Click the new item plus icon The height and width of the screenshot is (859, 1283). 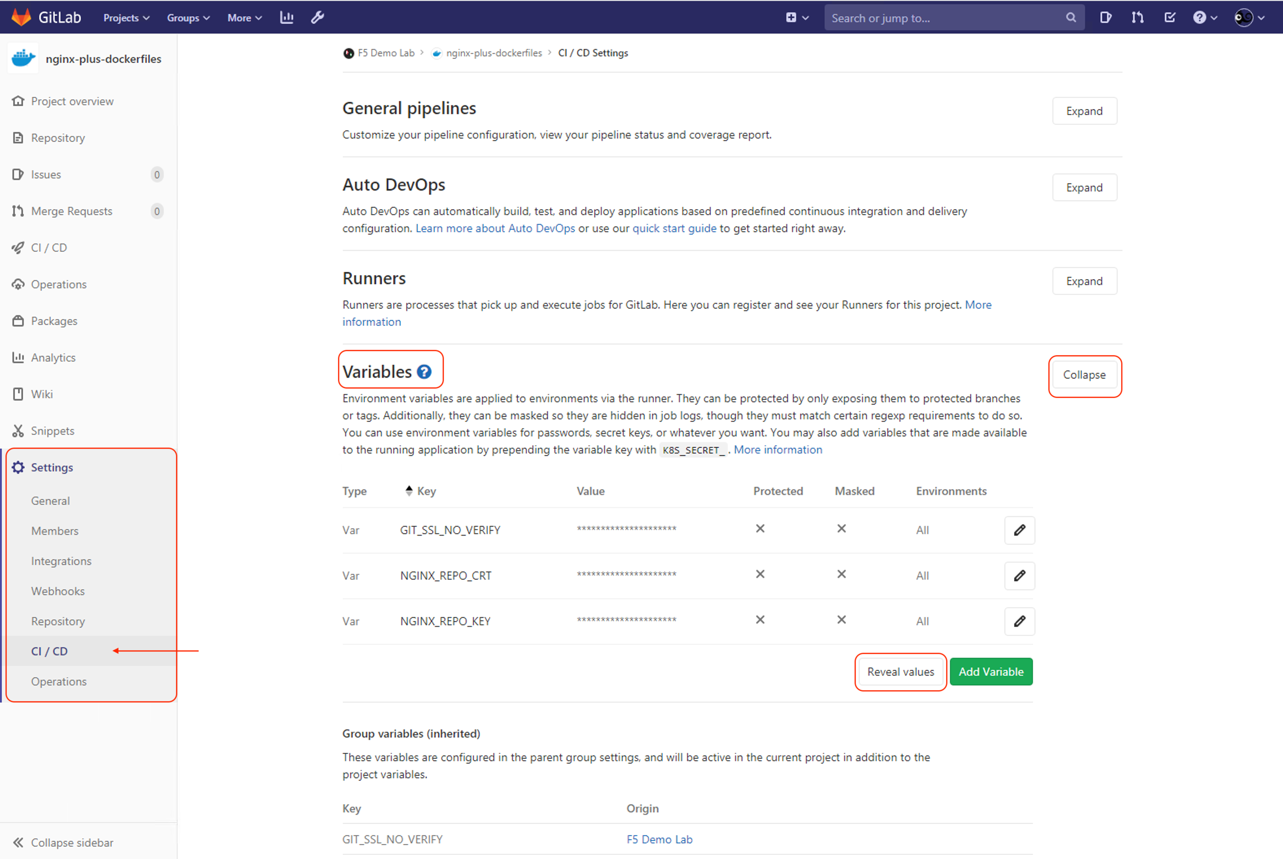(791, 18)
